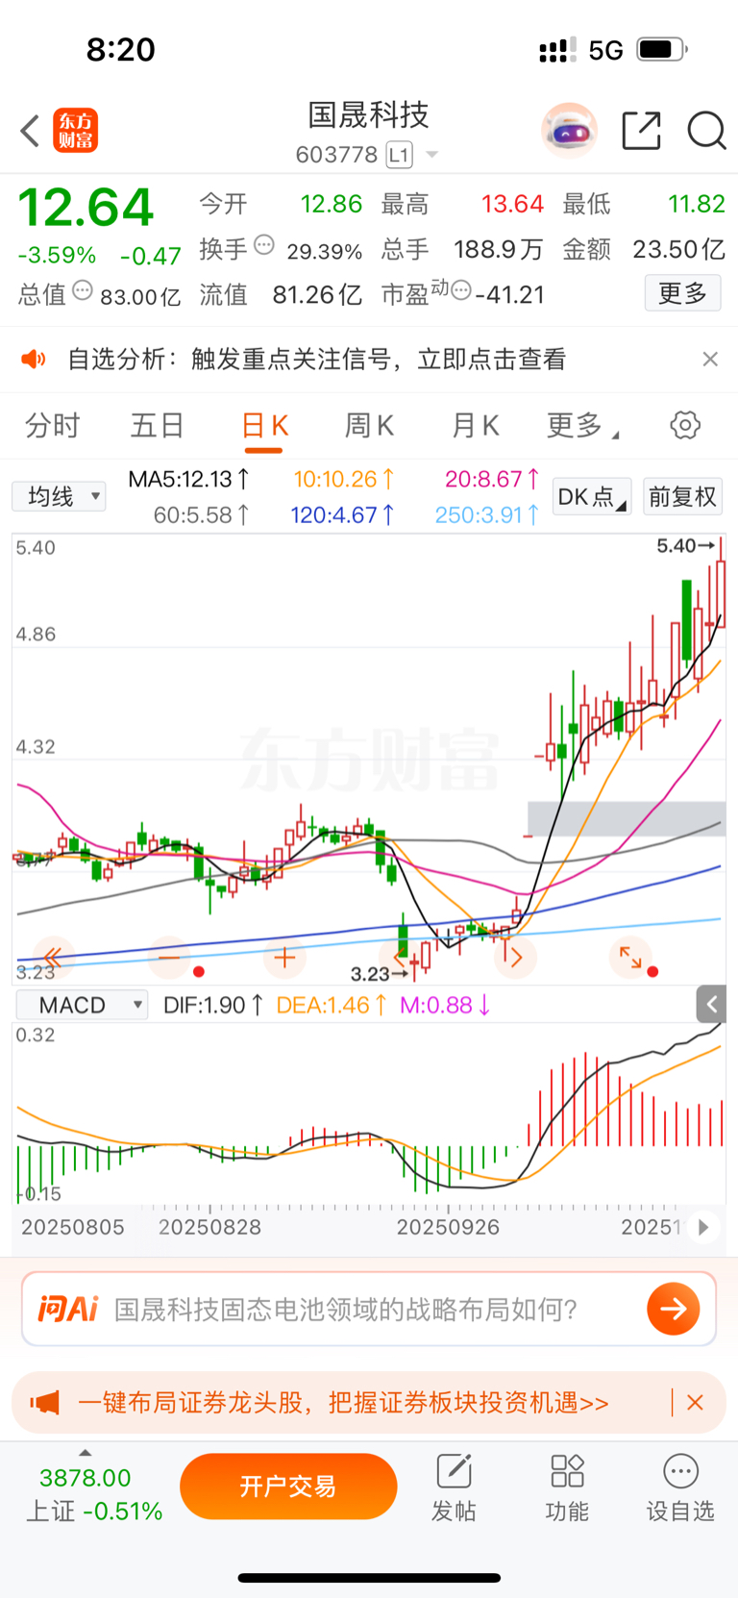This screenshot has height=1599, width=738.
Task: Tap the orange speaker alert icon
Action: point(34,360)
